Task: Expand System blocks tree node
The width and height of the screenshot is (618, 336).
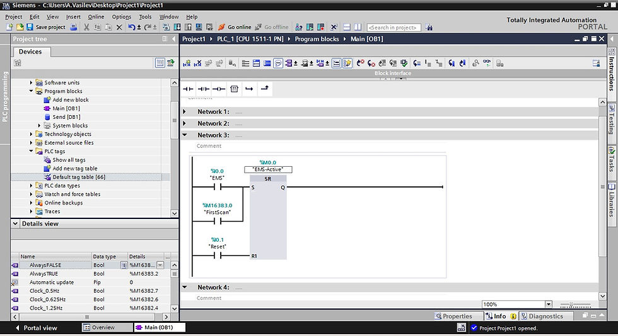Action: (39, 125)
